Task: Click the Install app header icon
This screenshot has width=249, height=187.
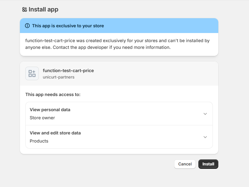Action: tap(25, 9)
